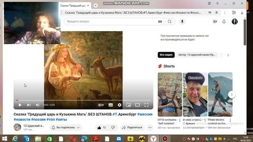This screenshot has height=142, width=253.
Task: Expand the 'Вы подписаны' subscription dropdown
Action: pos(66,127)
